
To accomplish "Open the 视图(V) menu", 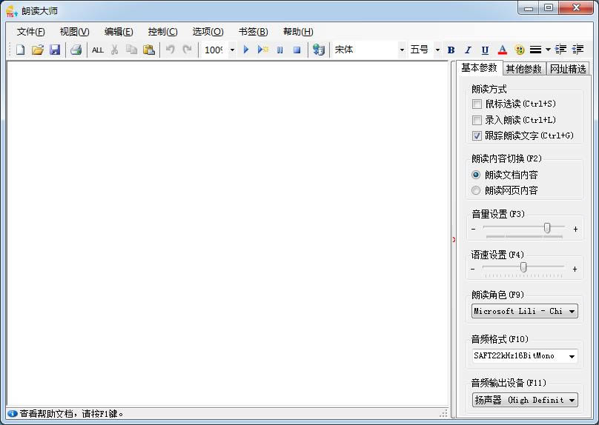I will [74, 32].
